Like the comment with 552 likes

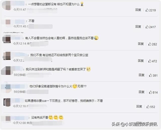[148, 107]
